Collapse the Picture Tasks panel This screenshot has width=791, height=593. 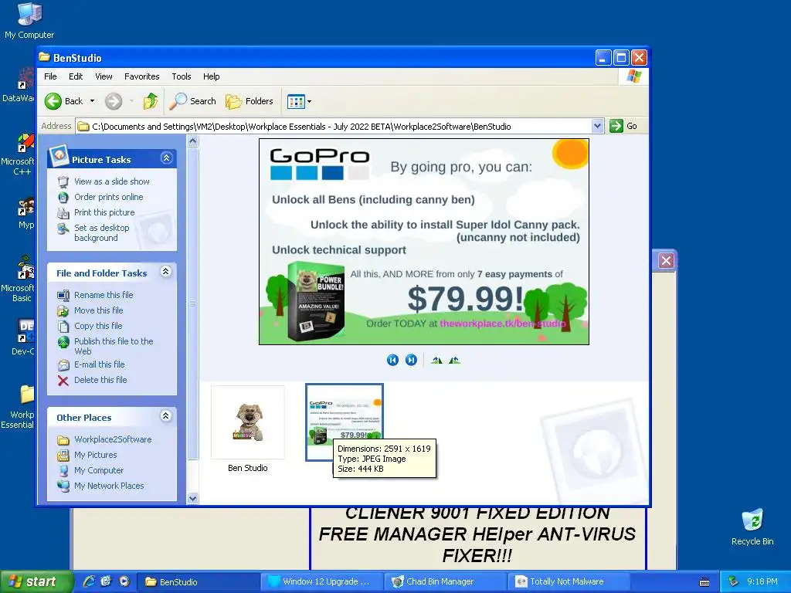pos(167,158)
